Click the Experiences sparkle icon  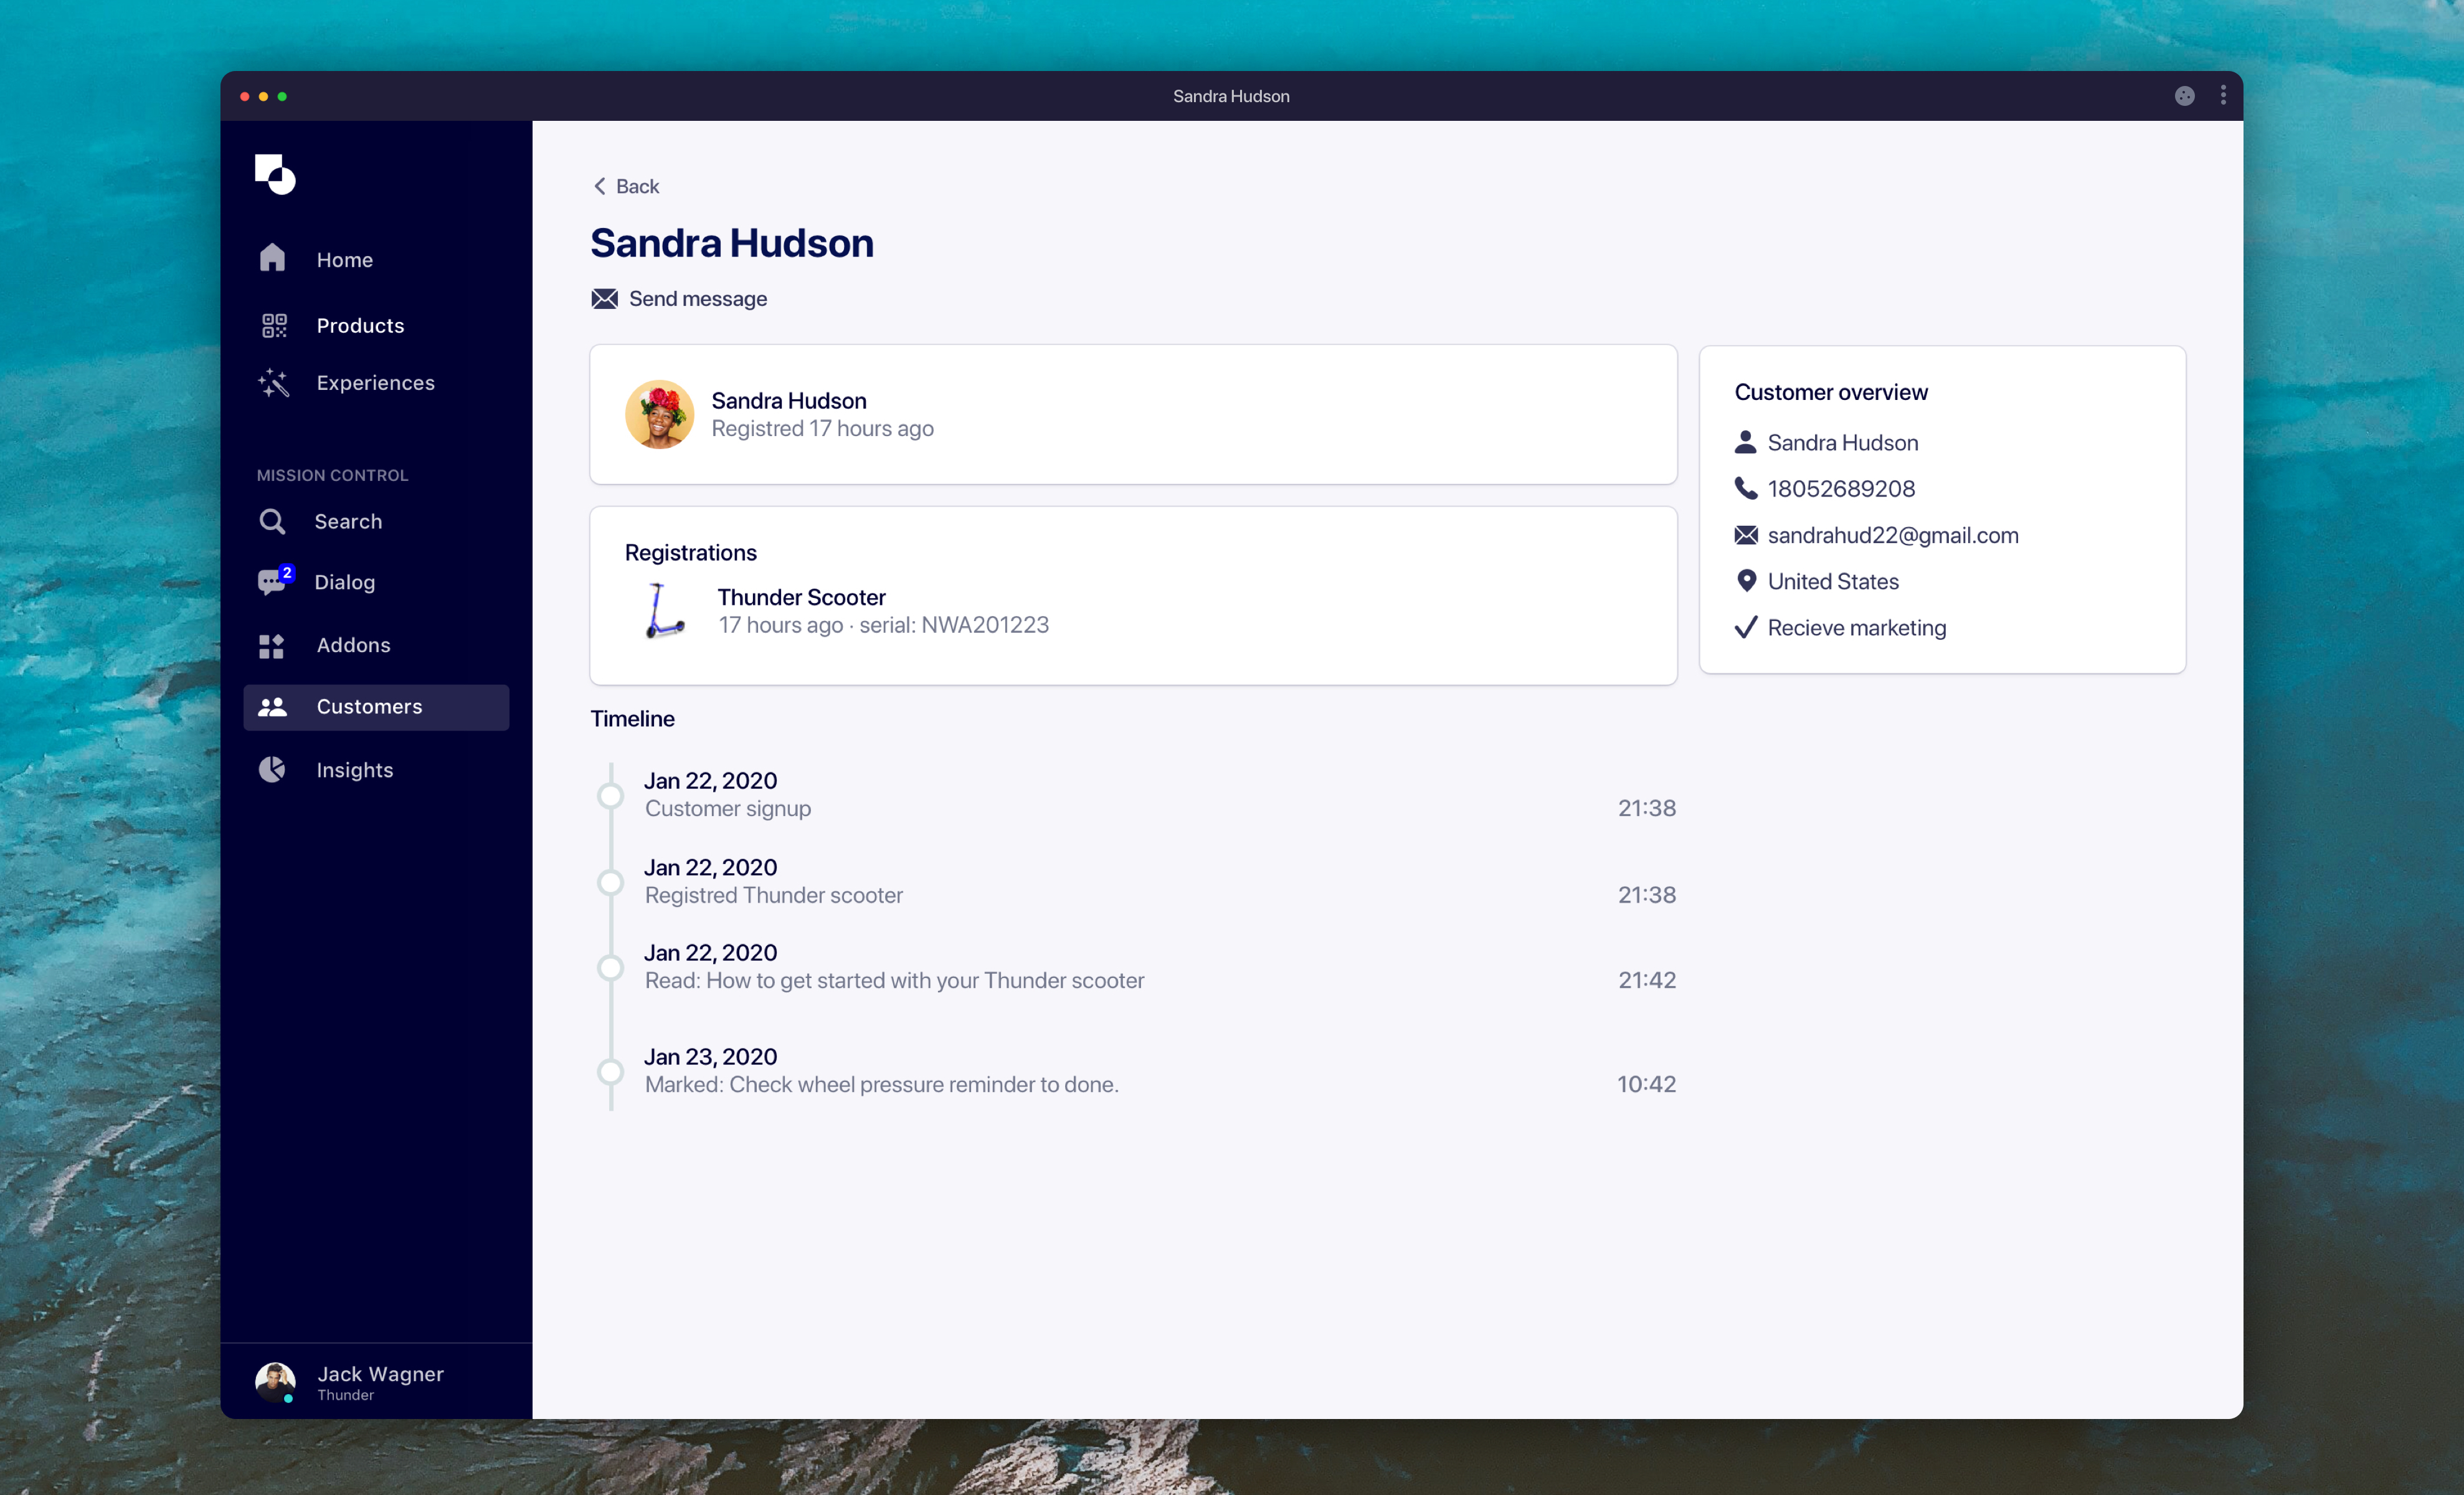tap(273, 382)
